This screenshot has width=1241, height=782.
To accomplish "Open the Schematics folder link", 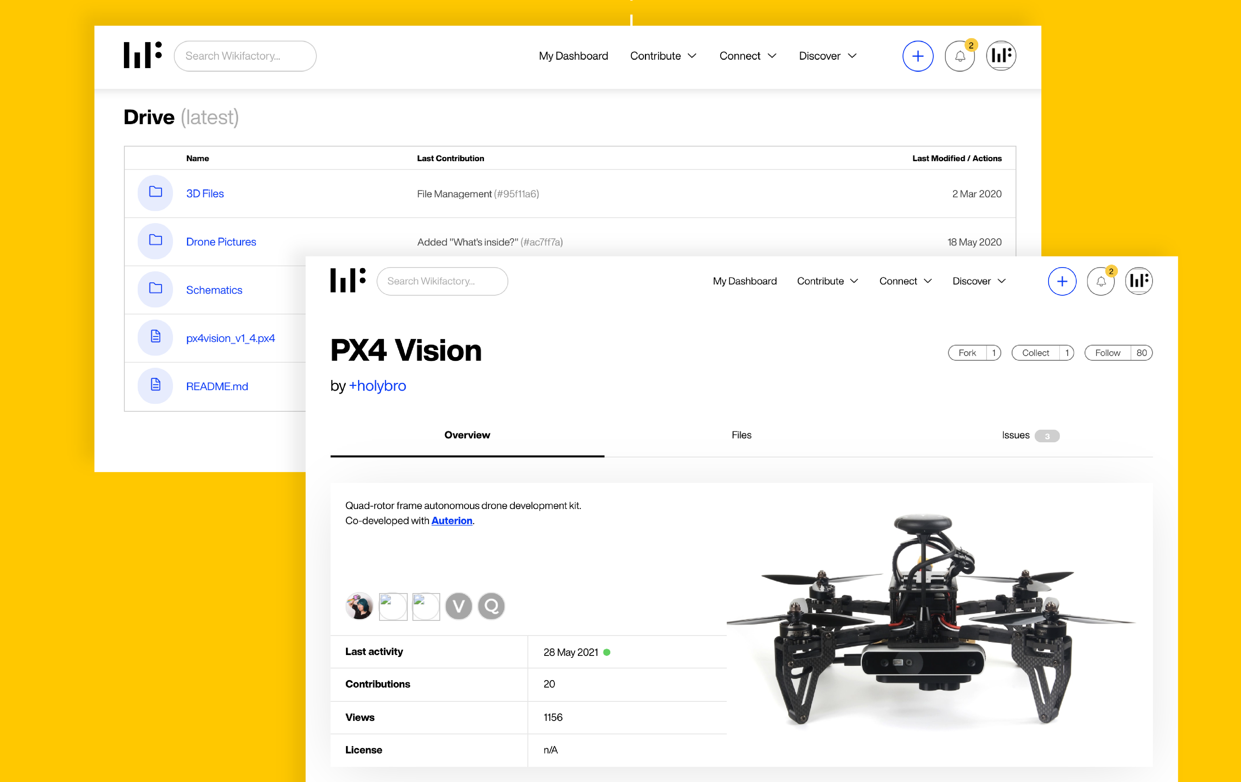I will click(x=214, y=290).
